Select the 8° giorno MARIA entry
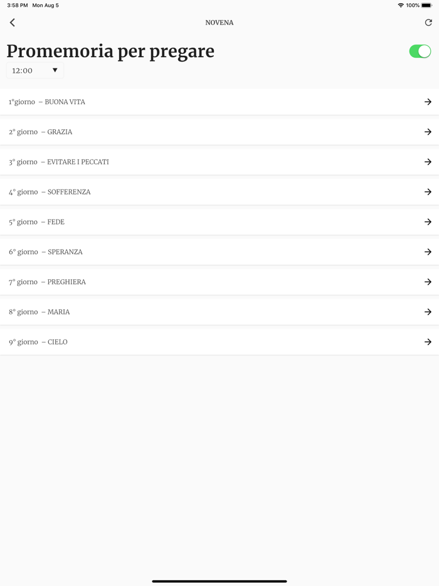The width and height of the screenshot is (439, 586). [x=40, y=312]
